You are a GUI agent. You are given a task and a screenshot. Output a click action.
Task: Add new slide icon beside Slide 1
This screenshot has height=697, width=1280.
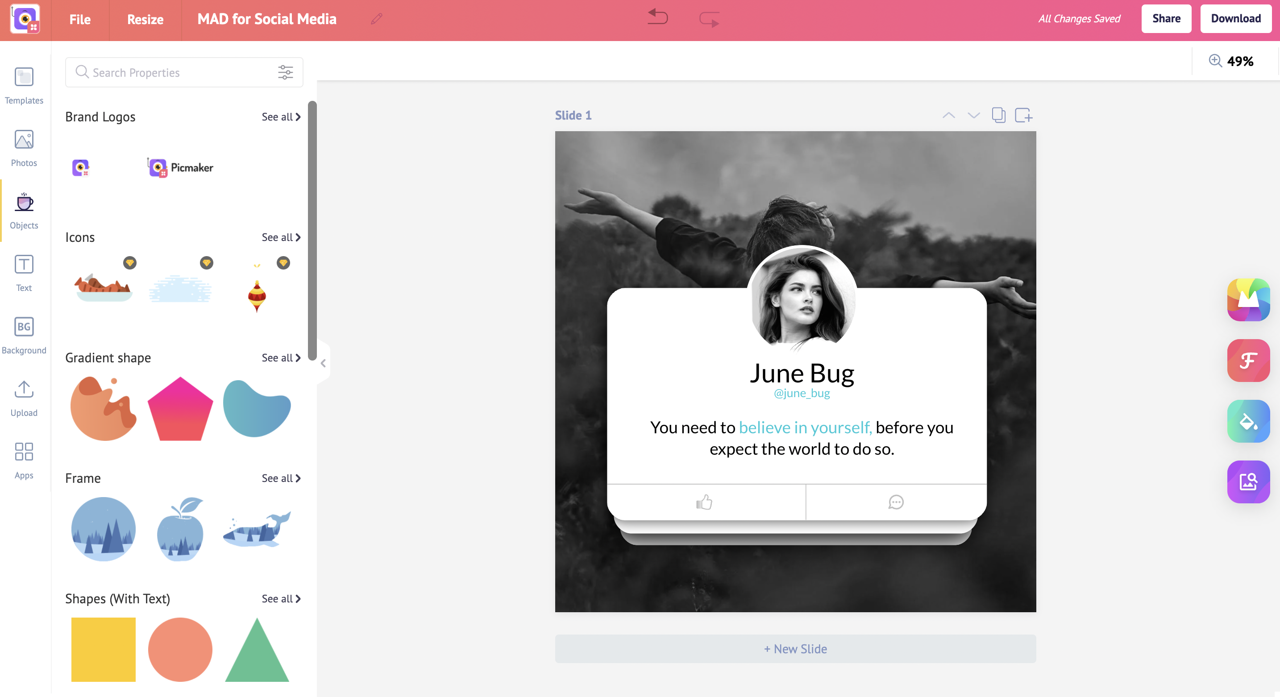(x=1024, y=115)
